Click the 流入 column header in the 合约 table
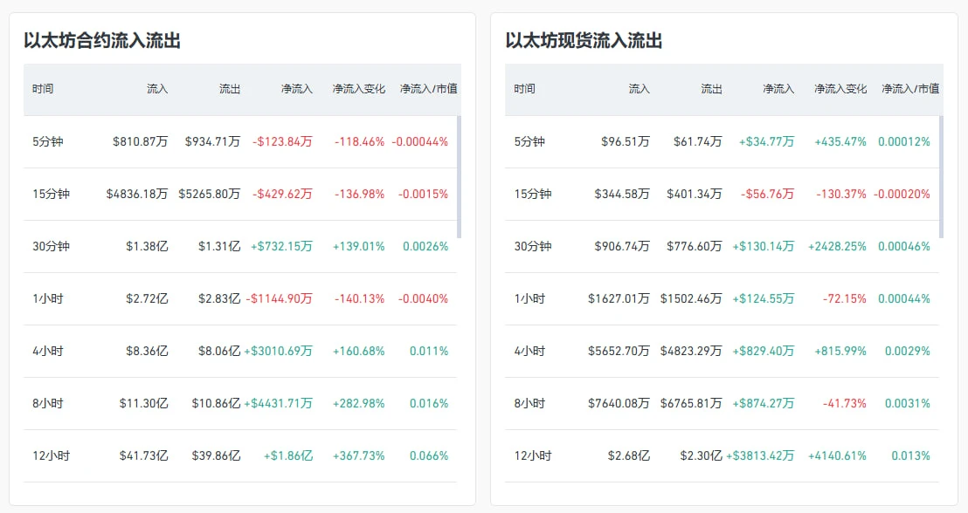The width and height of the screenshot is (968, 513). point(157,89)
